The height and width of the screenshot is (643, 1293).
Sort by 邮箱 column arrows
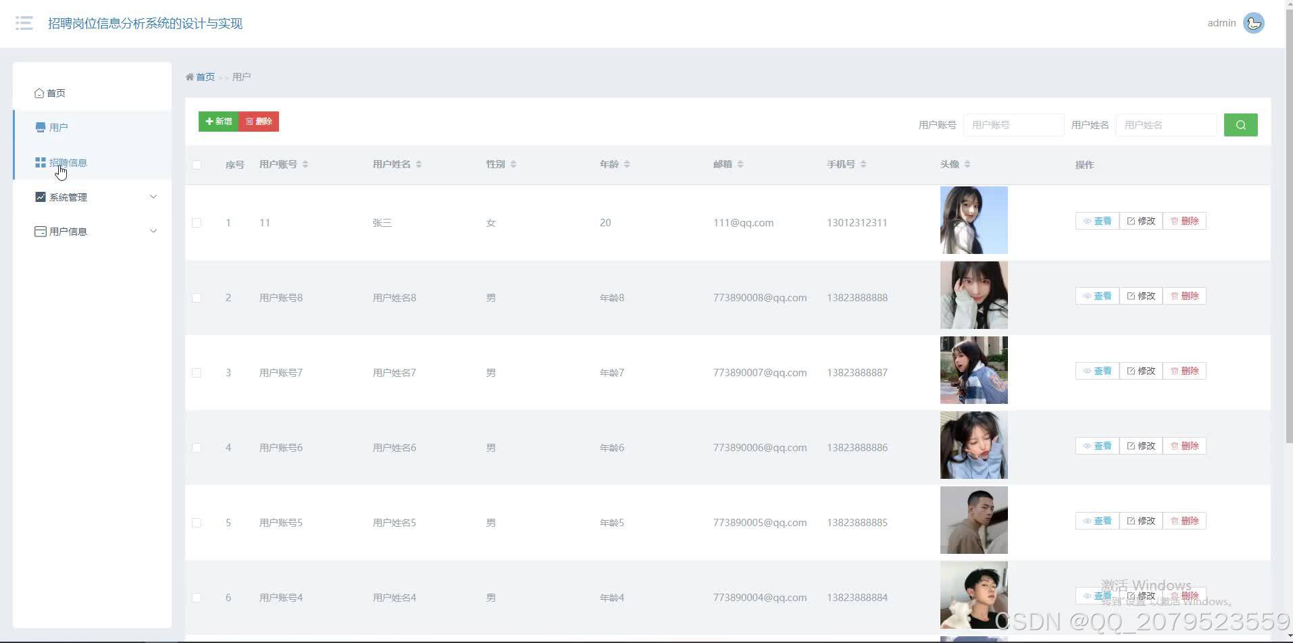pos(740,164)
